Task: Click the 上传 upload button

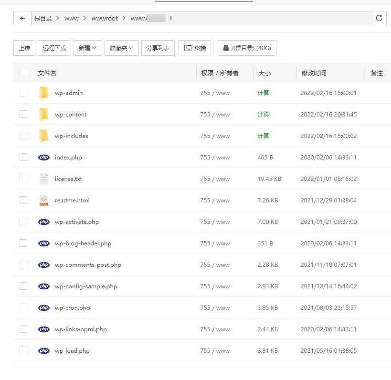Action: (x=24, y=48)
